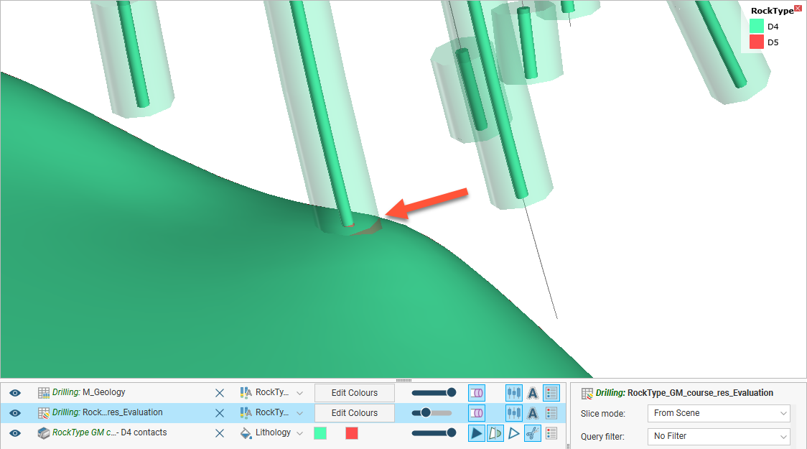The height and width of the screenshot is (449, 807).
Task: Open Lithology display dropdown for D4 contacts
Action: (299, 433)
